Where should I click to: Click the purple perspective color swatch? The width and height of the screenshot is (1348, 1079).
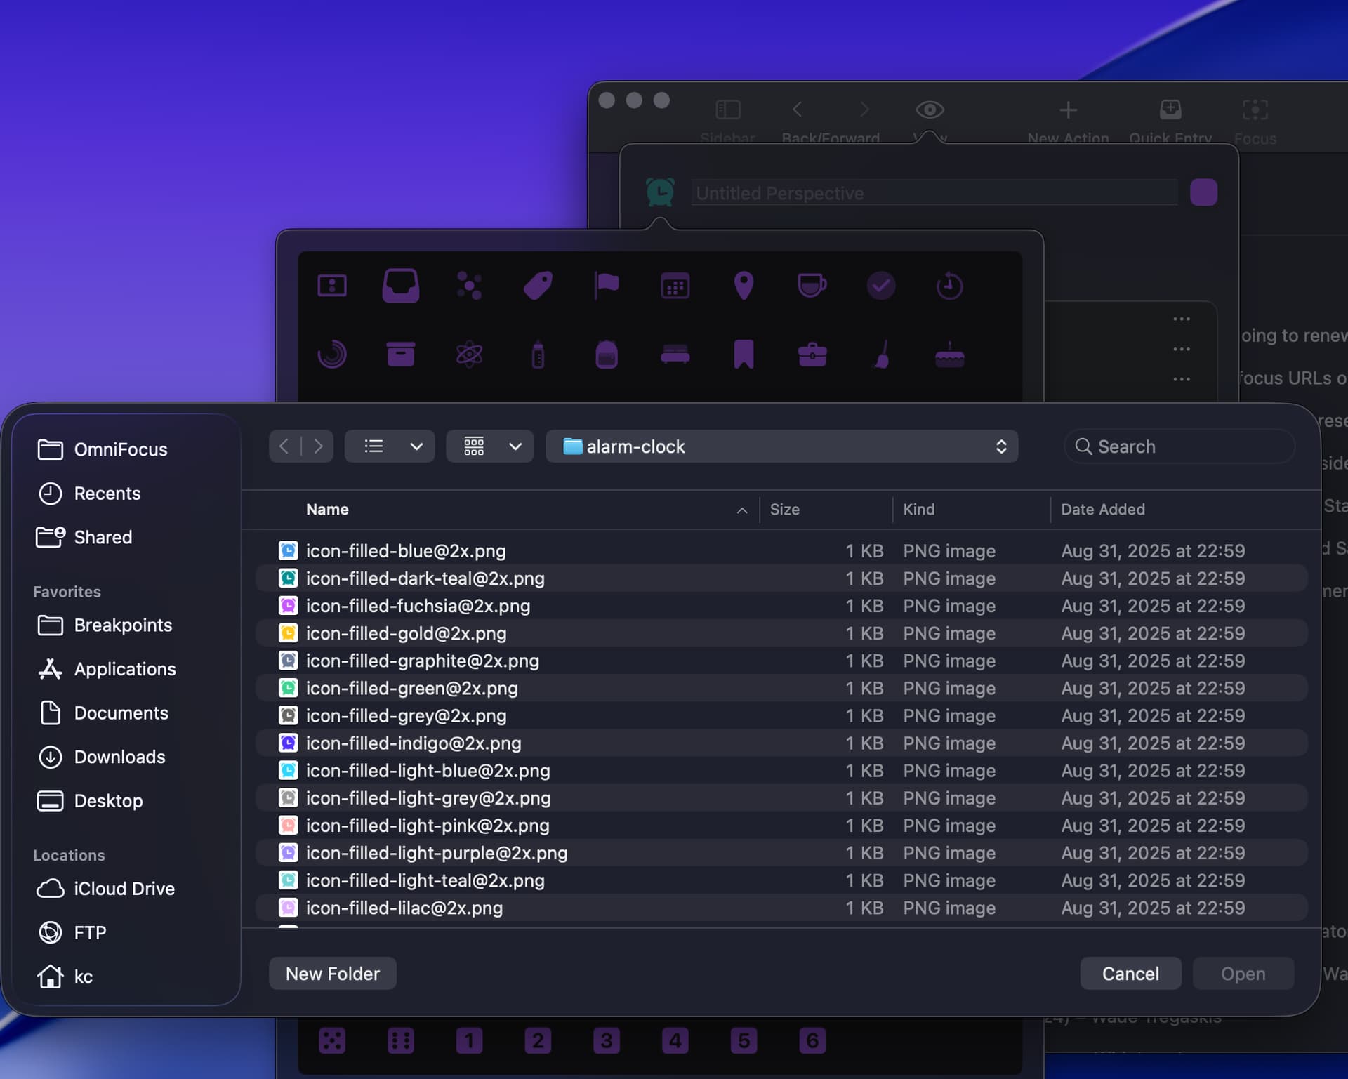[x=1203, y=192]
